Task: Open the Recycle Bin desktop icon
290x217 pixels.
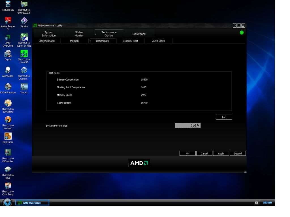Action: click(8, 6)
